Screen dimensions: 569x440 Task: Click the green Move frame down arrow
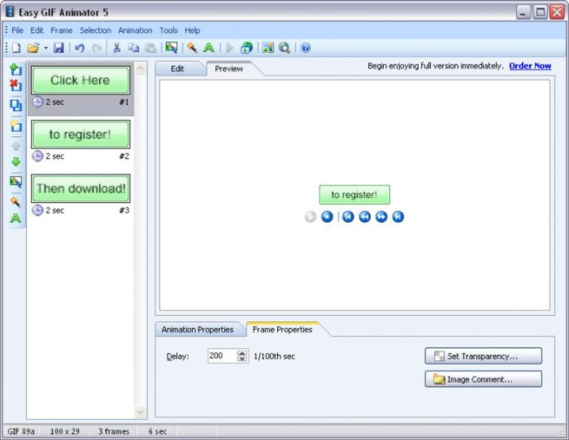[x=16, y=162]
